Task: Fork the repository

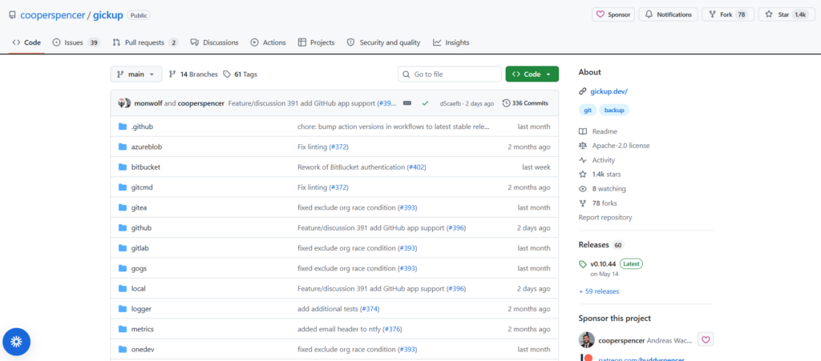Action: [727, 14]
